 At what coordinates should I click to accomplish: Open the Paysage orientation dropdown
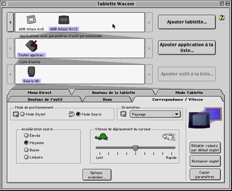coord(155,115)
